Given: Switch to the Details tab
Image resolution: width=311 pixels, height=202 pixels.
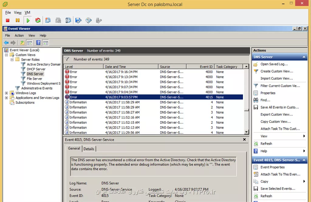Looking at the screenshot, I should pos(89,149).
